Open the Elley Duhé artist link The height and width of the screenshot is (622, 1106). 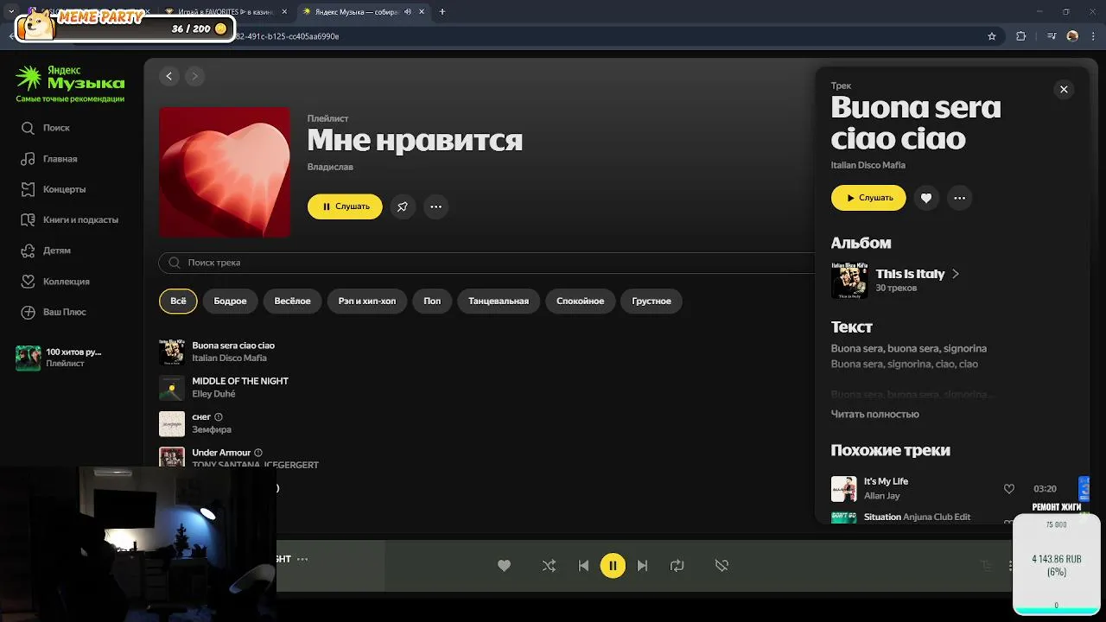click(x=213, y=394)
